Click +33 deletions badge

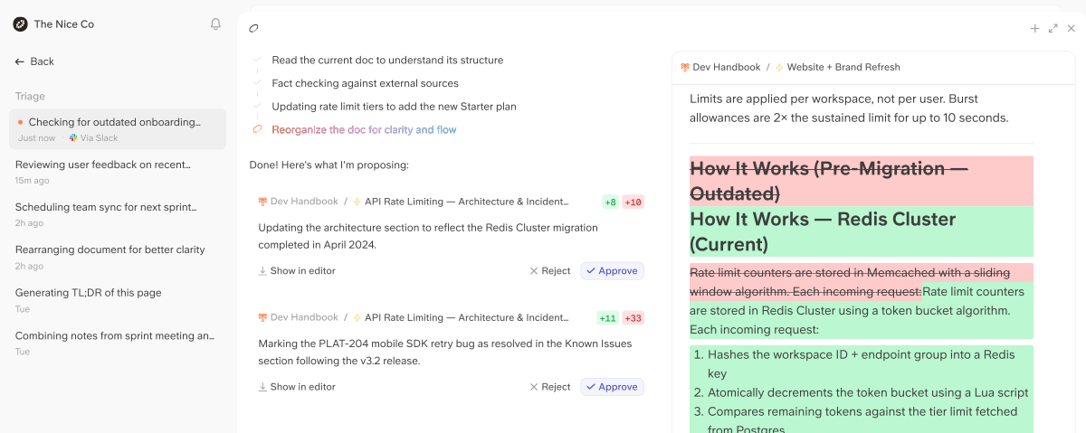633,317
